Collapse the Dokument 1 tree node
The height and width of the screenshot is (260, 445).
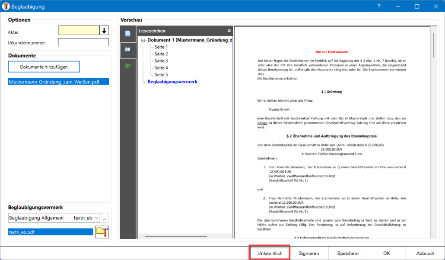(143, 40)
